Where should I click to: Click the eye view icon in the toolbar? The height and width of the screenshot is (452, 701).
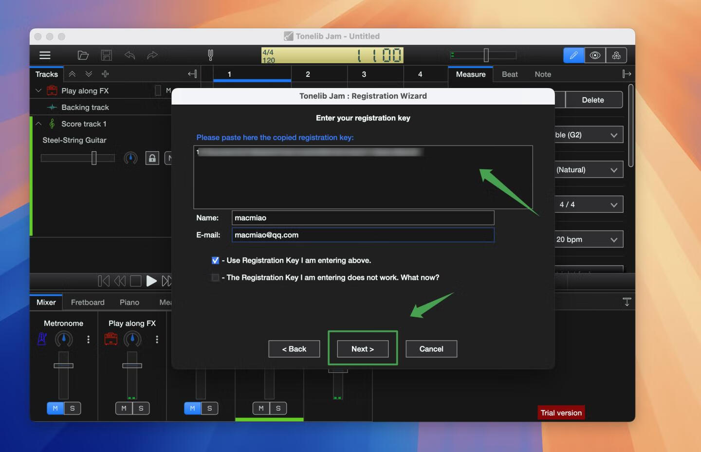coord(595,55)
